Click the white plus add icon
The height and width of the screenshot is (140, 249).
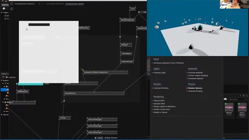pos(4,9)
